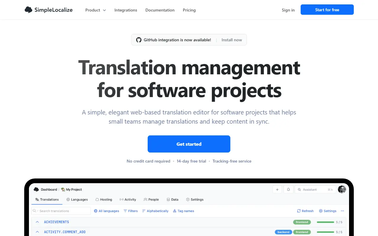Collapse the ACTIVITY.COMMENT_ADD row chevron
This screenshot has width=378, height=236.
37,232
